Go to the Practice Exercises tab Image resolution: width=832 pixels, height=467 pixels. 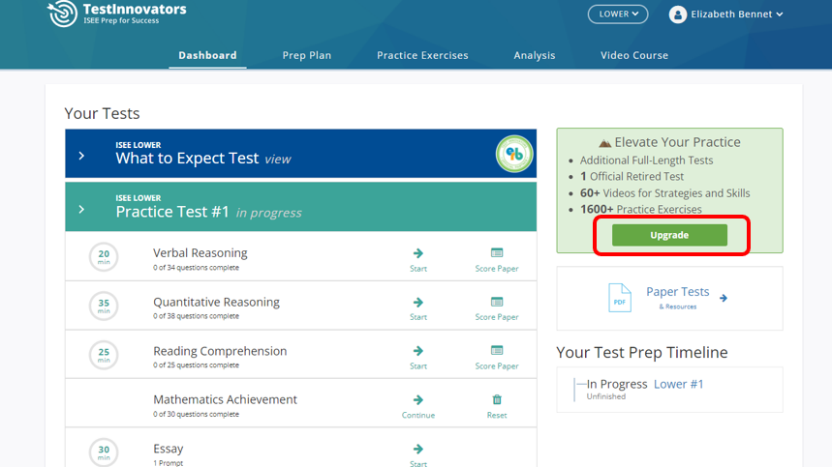tap(422, 55)
